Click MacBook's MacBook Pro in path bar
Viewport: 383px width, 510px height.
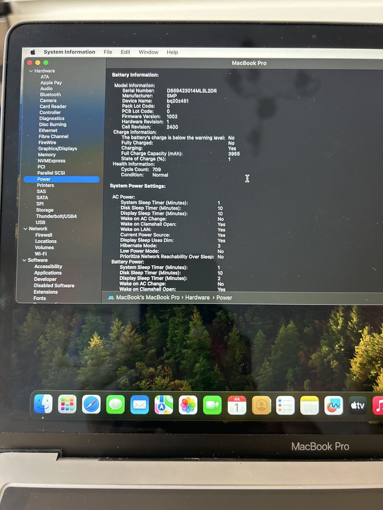(x=148, y=297)
